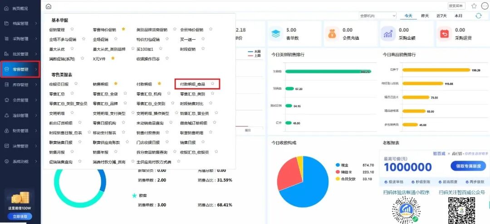Open 付款明细_商品 report from menu

click(192, 84)
